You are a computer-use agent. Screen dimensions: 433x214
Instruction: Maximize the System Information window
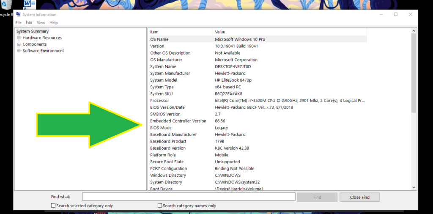point(396,14)
